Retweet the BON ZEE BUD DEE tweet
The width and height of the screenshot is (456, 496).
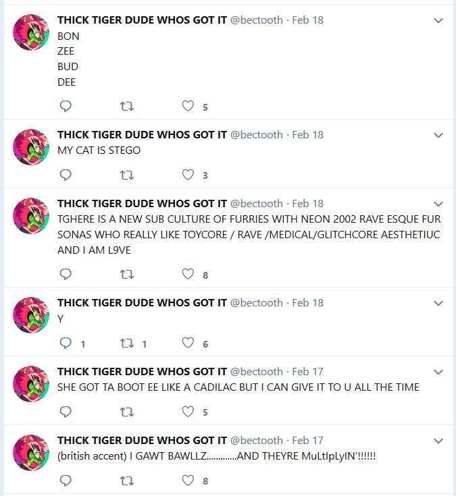tap(127, 107)
